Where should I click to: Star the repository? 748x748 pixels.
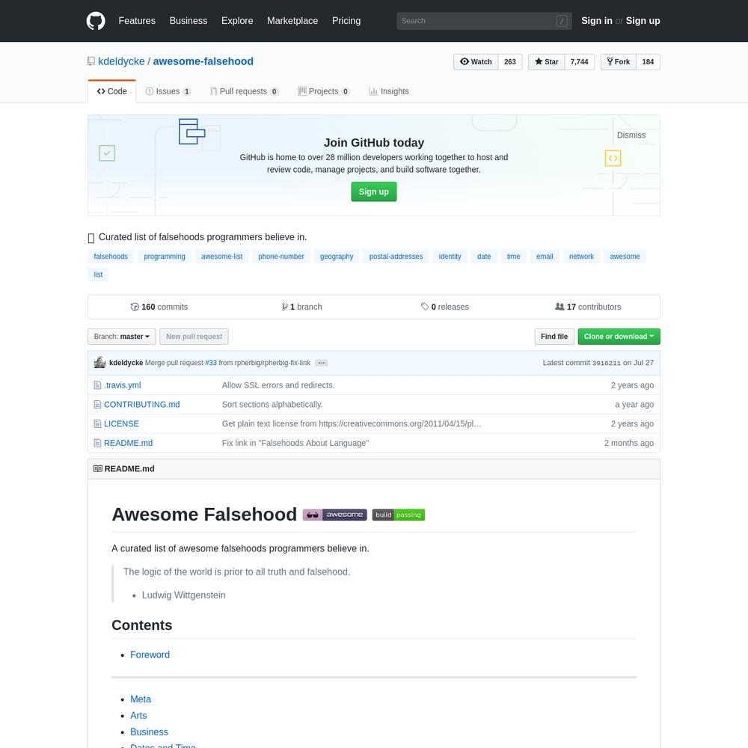point(546,62)
